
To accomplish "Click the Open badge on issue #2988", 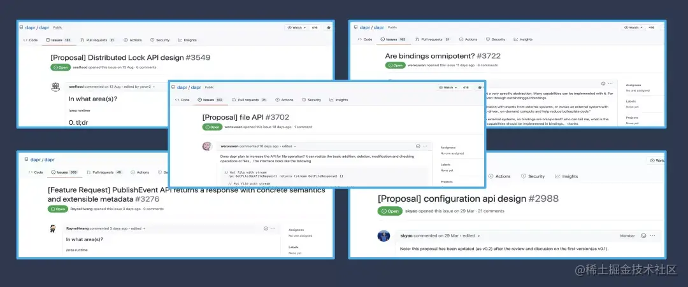I will pos(390,211).
